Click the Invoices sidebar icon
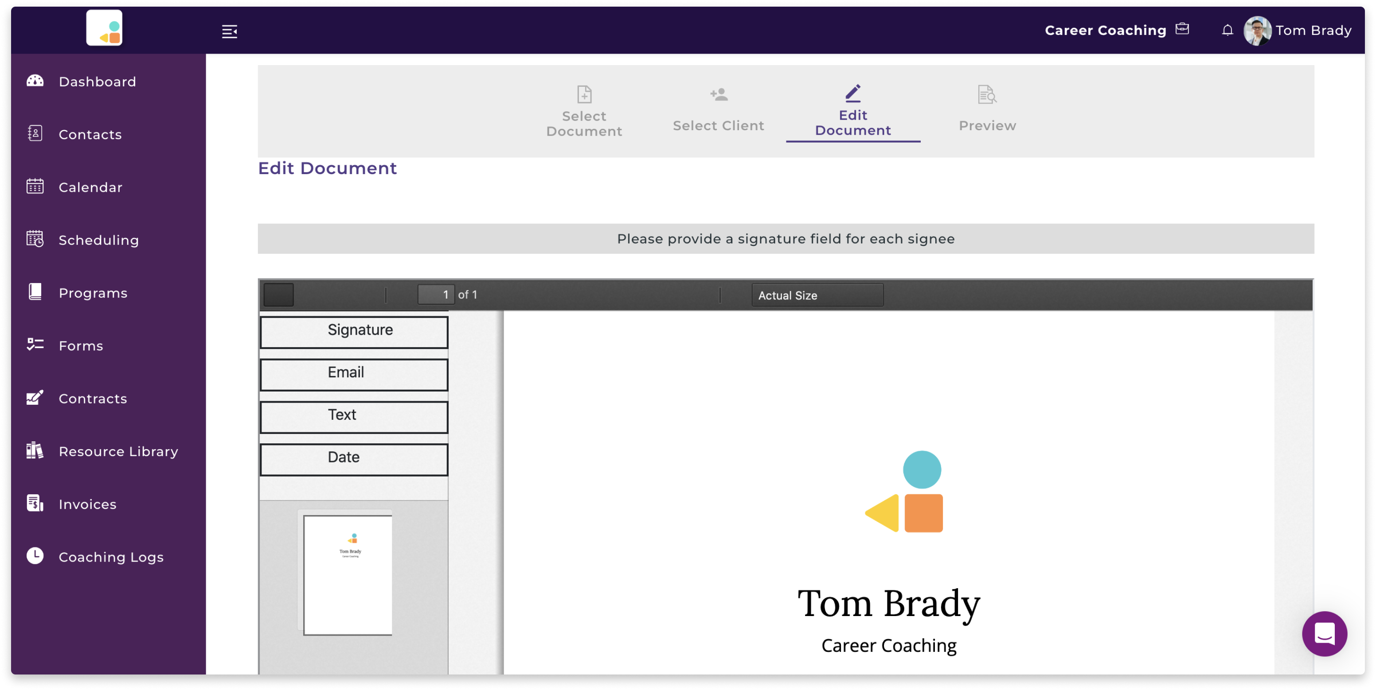Image resolution: width=1376 pixels, height=690 pixels. point(35,504)
